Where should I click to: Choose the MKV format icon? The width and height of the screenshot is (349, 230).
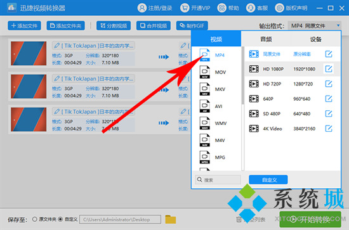(204, 89)
